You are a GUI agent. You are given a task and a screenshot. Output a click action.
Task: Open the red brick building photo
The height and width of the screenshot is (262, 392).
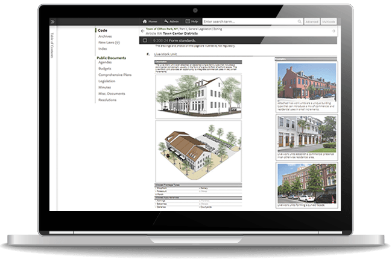[x=307, y=81]
